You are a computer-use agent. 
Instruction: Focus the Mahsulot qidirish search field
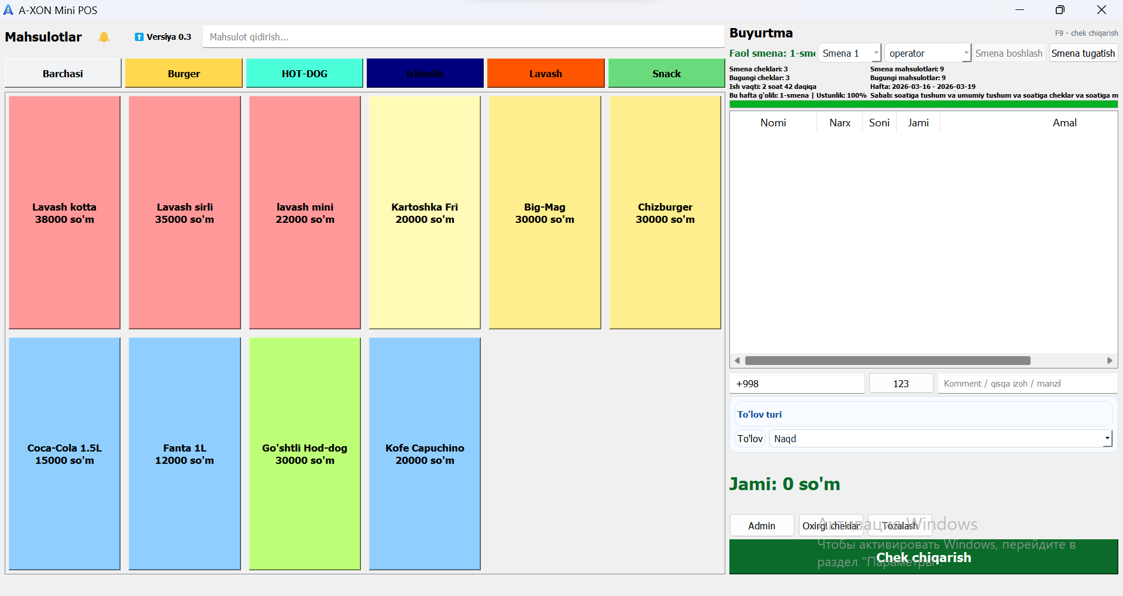click(x=463, y=37)
